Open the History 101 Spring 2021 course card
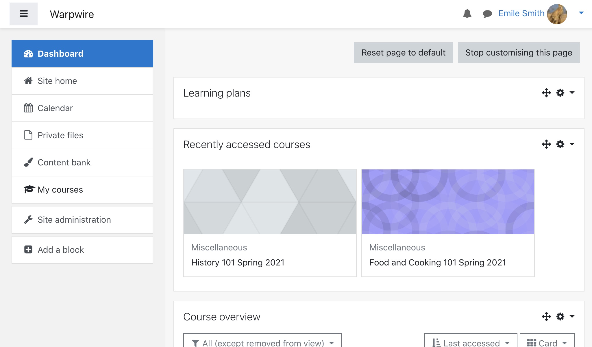 [238, 263]
